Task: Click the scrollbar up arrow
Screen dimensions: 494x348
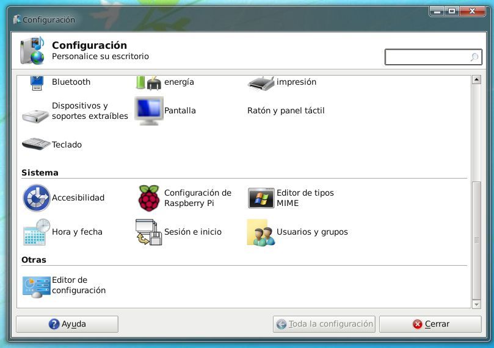Action: coord(476,79)
